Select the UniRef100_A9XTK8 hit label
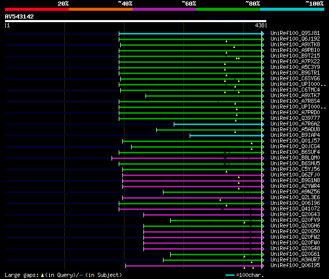Screen dimensions: 329x279 coord(295,45)
